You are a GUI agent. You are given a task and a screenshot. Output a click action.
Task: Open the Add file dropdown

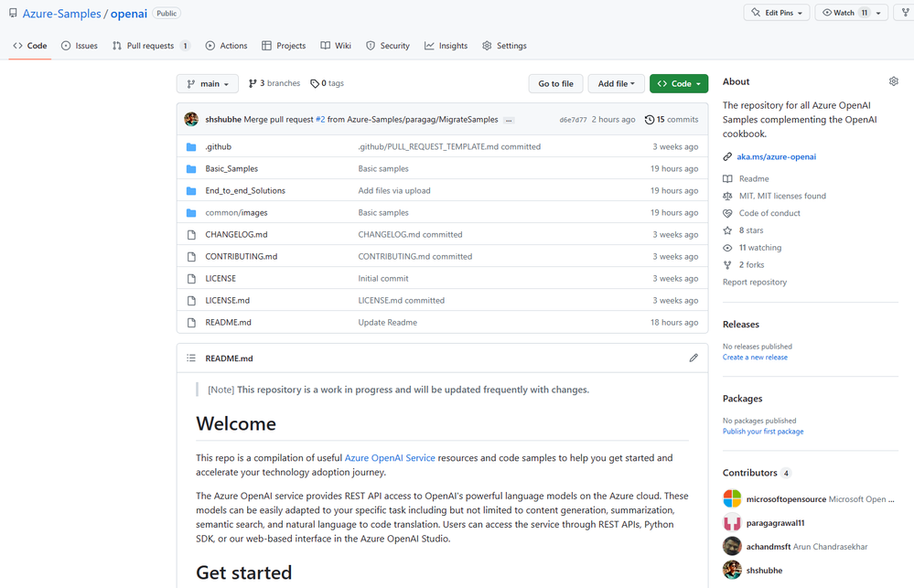pyautogui.click(x=616, y=84)
